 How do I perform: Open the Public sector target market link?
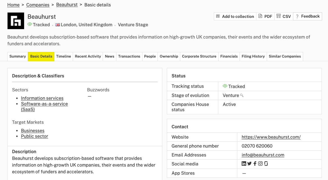34,136
